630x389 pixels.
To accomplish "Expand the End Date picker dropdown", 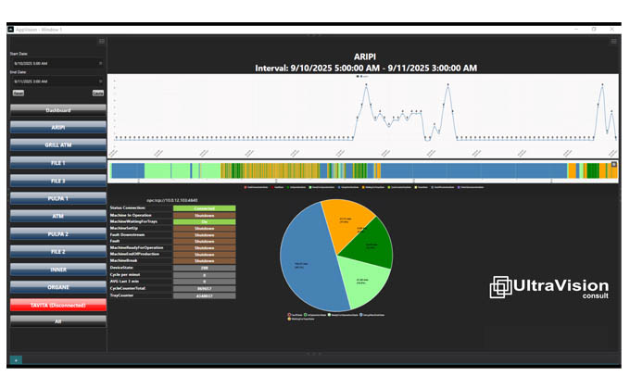I will pyautogui.click(x=100, y=82).
